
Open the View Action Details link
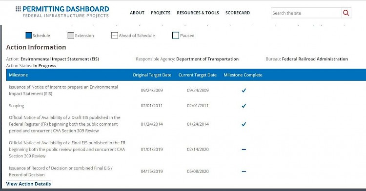pyautogui.click(x=28, y=184)
